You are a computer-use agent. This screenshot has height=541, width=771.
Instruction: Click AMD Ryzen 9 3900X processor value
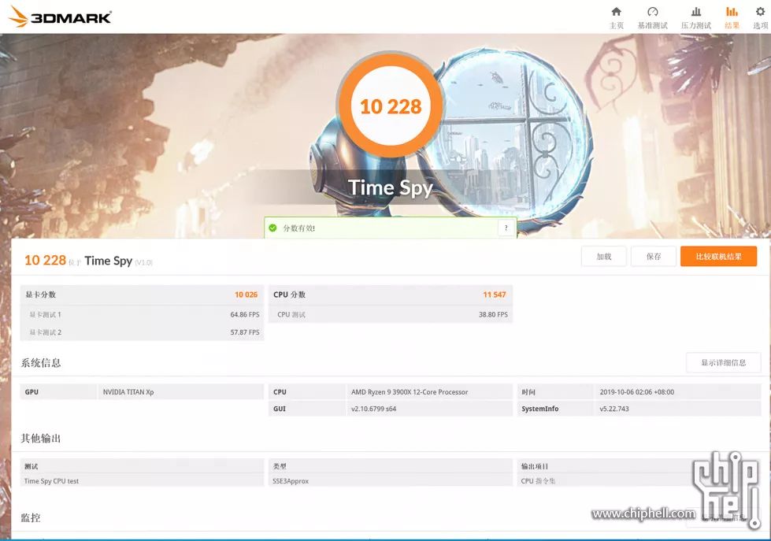[410, 392]
